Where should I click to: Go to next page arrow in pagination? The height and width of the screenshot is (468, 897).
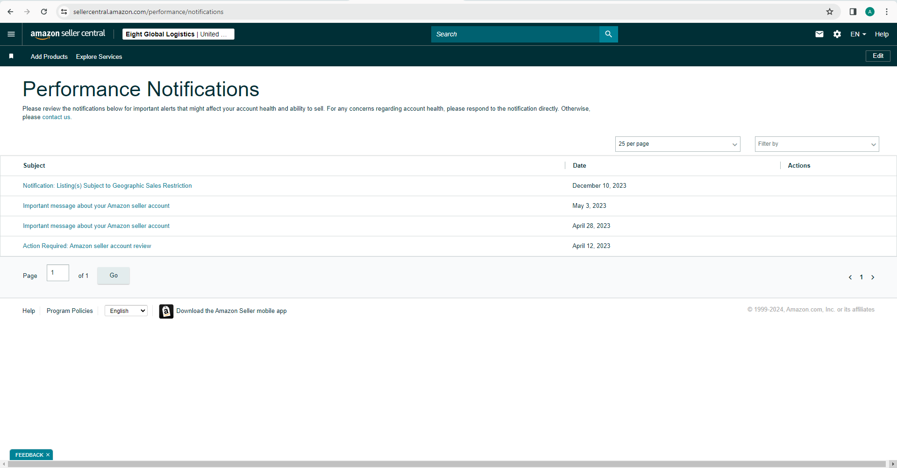click(x=873, y=277)
